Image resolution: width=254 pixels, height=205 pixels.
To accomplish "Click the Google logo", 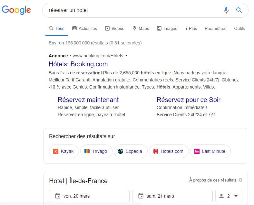I will pos(16,10).
